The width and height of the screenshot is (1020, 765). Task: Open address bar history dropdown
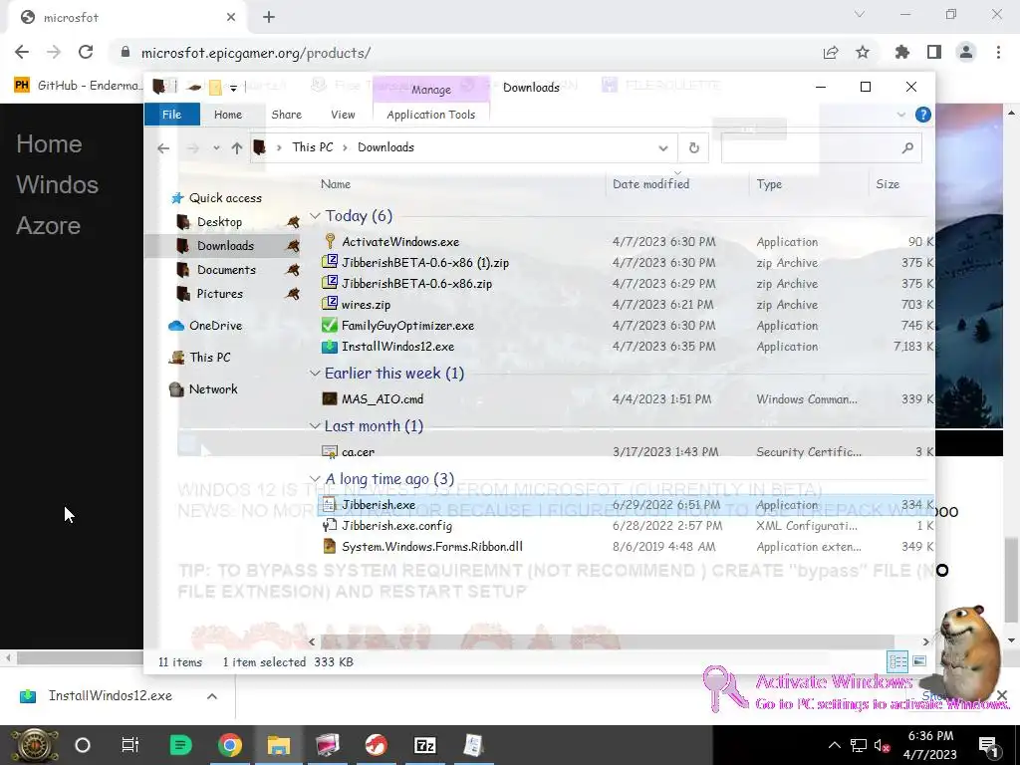(x=662, y=147)
